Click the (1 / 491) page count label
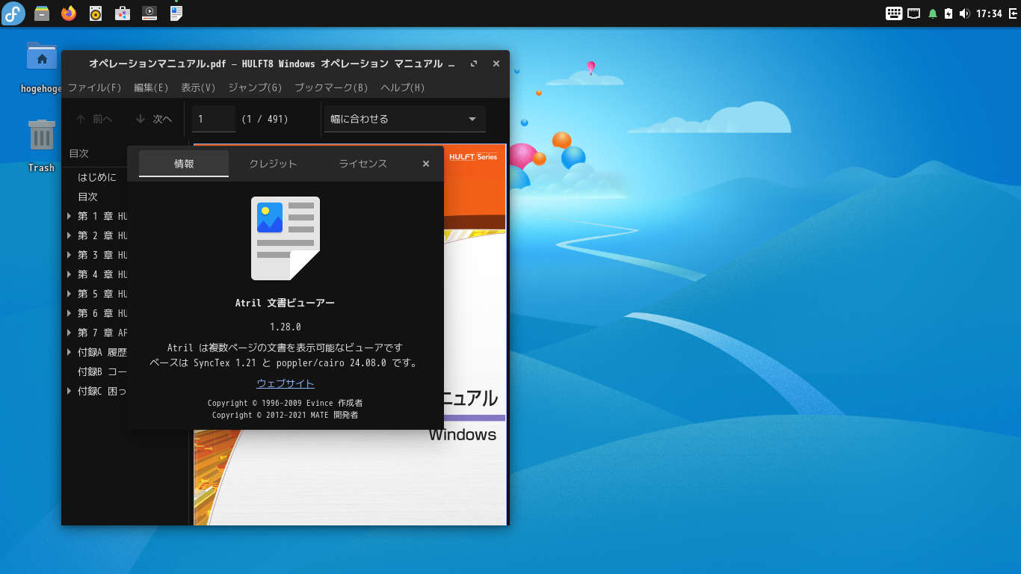Screen dimensions: 1021x574 tap(265, 119)
